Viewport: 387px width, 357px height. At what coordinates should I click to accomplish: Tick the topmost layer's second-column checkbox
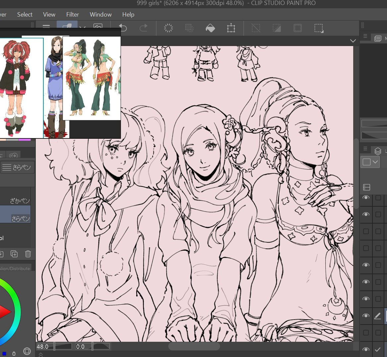pyautogui.click(x=378, y=197)
